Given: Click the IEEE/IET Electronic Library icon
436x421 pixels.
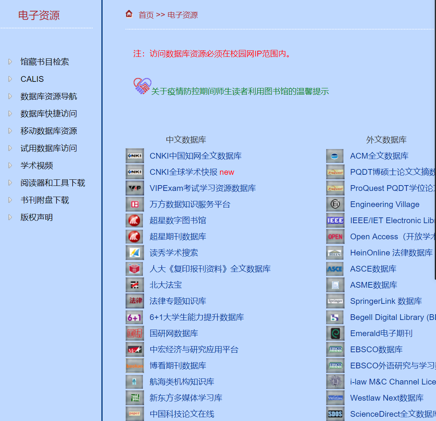Looking at the screenshot, I should [335, 220].
